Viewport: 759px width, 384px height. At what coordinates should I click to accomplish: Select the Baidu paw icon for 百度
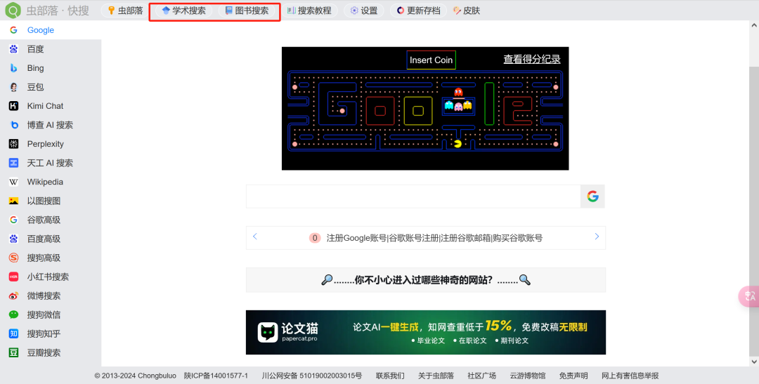click(x=13, y=49)
